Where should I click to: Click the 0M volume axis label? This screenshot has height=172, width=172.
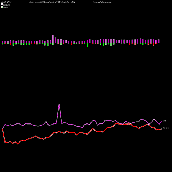coord(164,121)
